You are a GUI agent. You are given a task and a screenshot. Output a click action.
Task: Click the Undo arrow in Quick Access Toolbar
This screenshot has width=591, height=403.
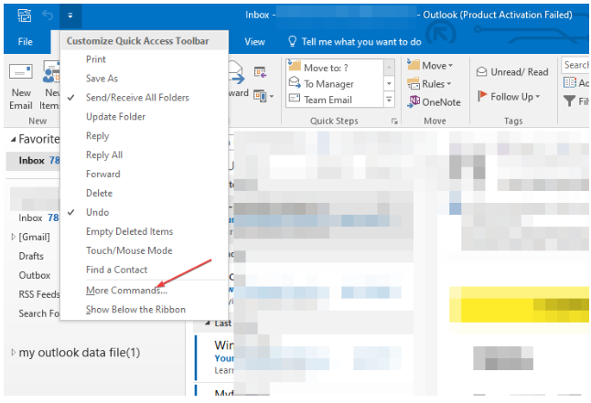click(48, 16)
